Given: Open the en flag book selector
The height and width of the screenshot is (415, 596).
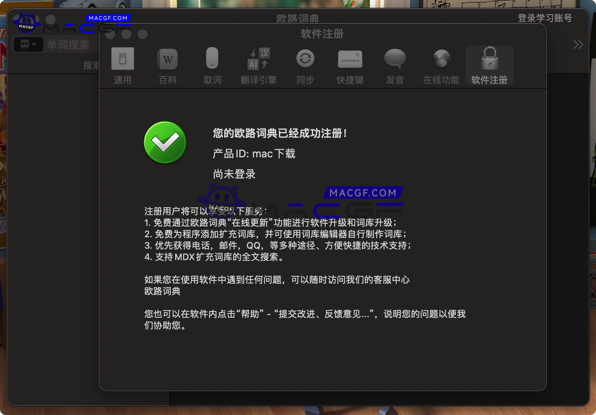Looking at the screenshot, I should (24, 44).
